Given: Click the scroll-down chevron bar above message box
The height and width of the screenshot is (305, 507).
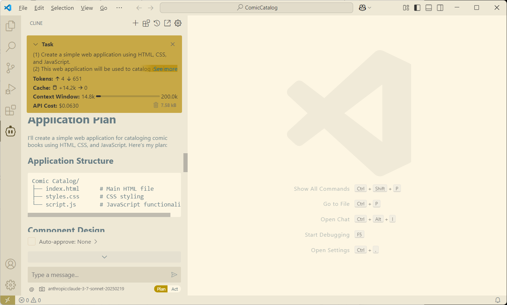Looking at the screenshot, I should (104, 257).
